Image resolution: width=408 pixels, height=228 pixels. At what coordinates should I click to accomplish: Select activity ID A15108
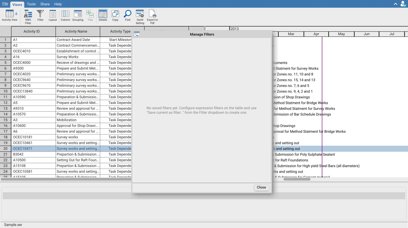click(x=33, y=166)
